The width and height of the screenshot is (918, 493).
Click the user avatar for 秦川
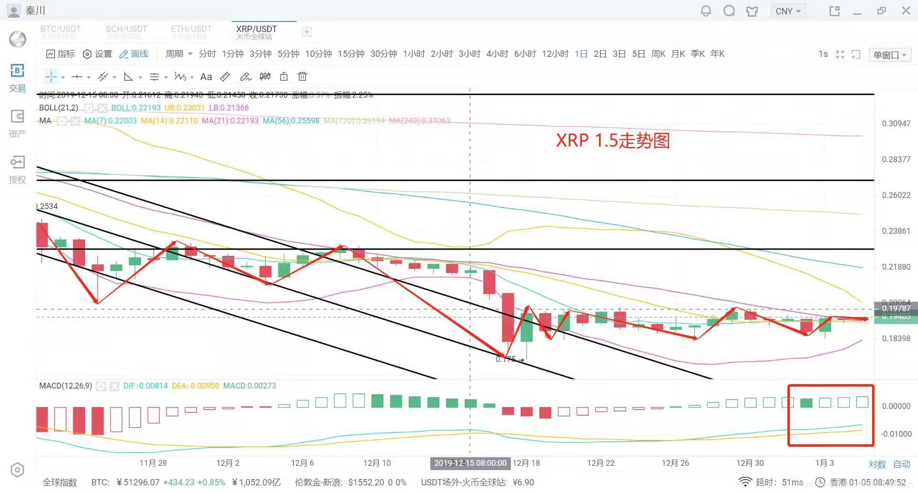point(14,10)
